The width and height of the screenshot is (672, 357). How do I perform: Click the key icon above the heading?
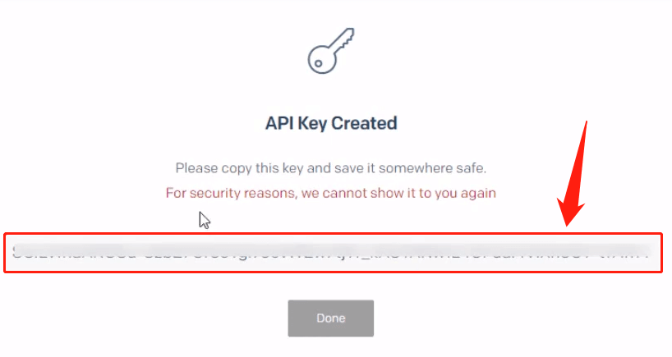[330, 49]
